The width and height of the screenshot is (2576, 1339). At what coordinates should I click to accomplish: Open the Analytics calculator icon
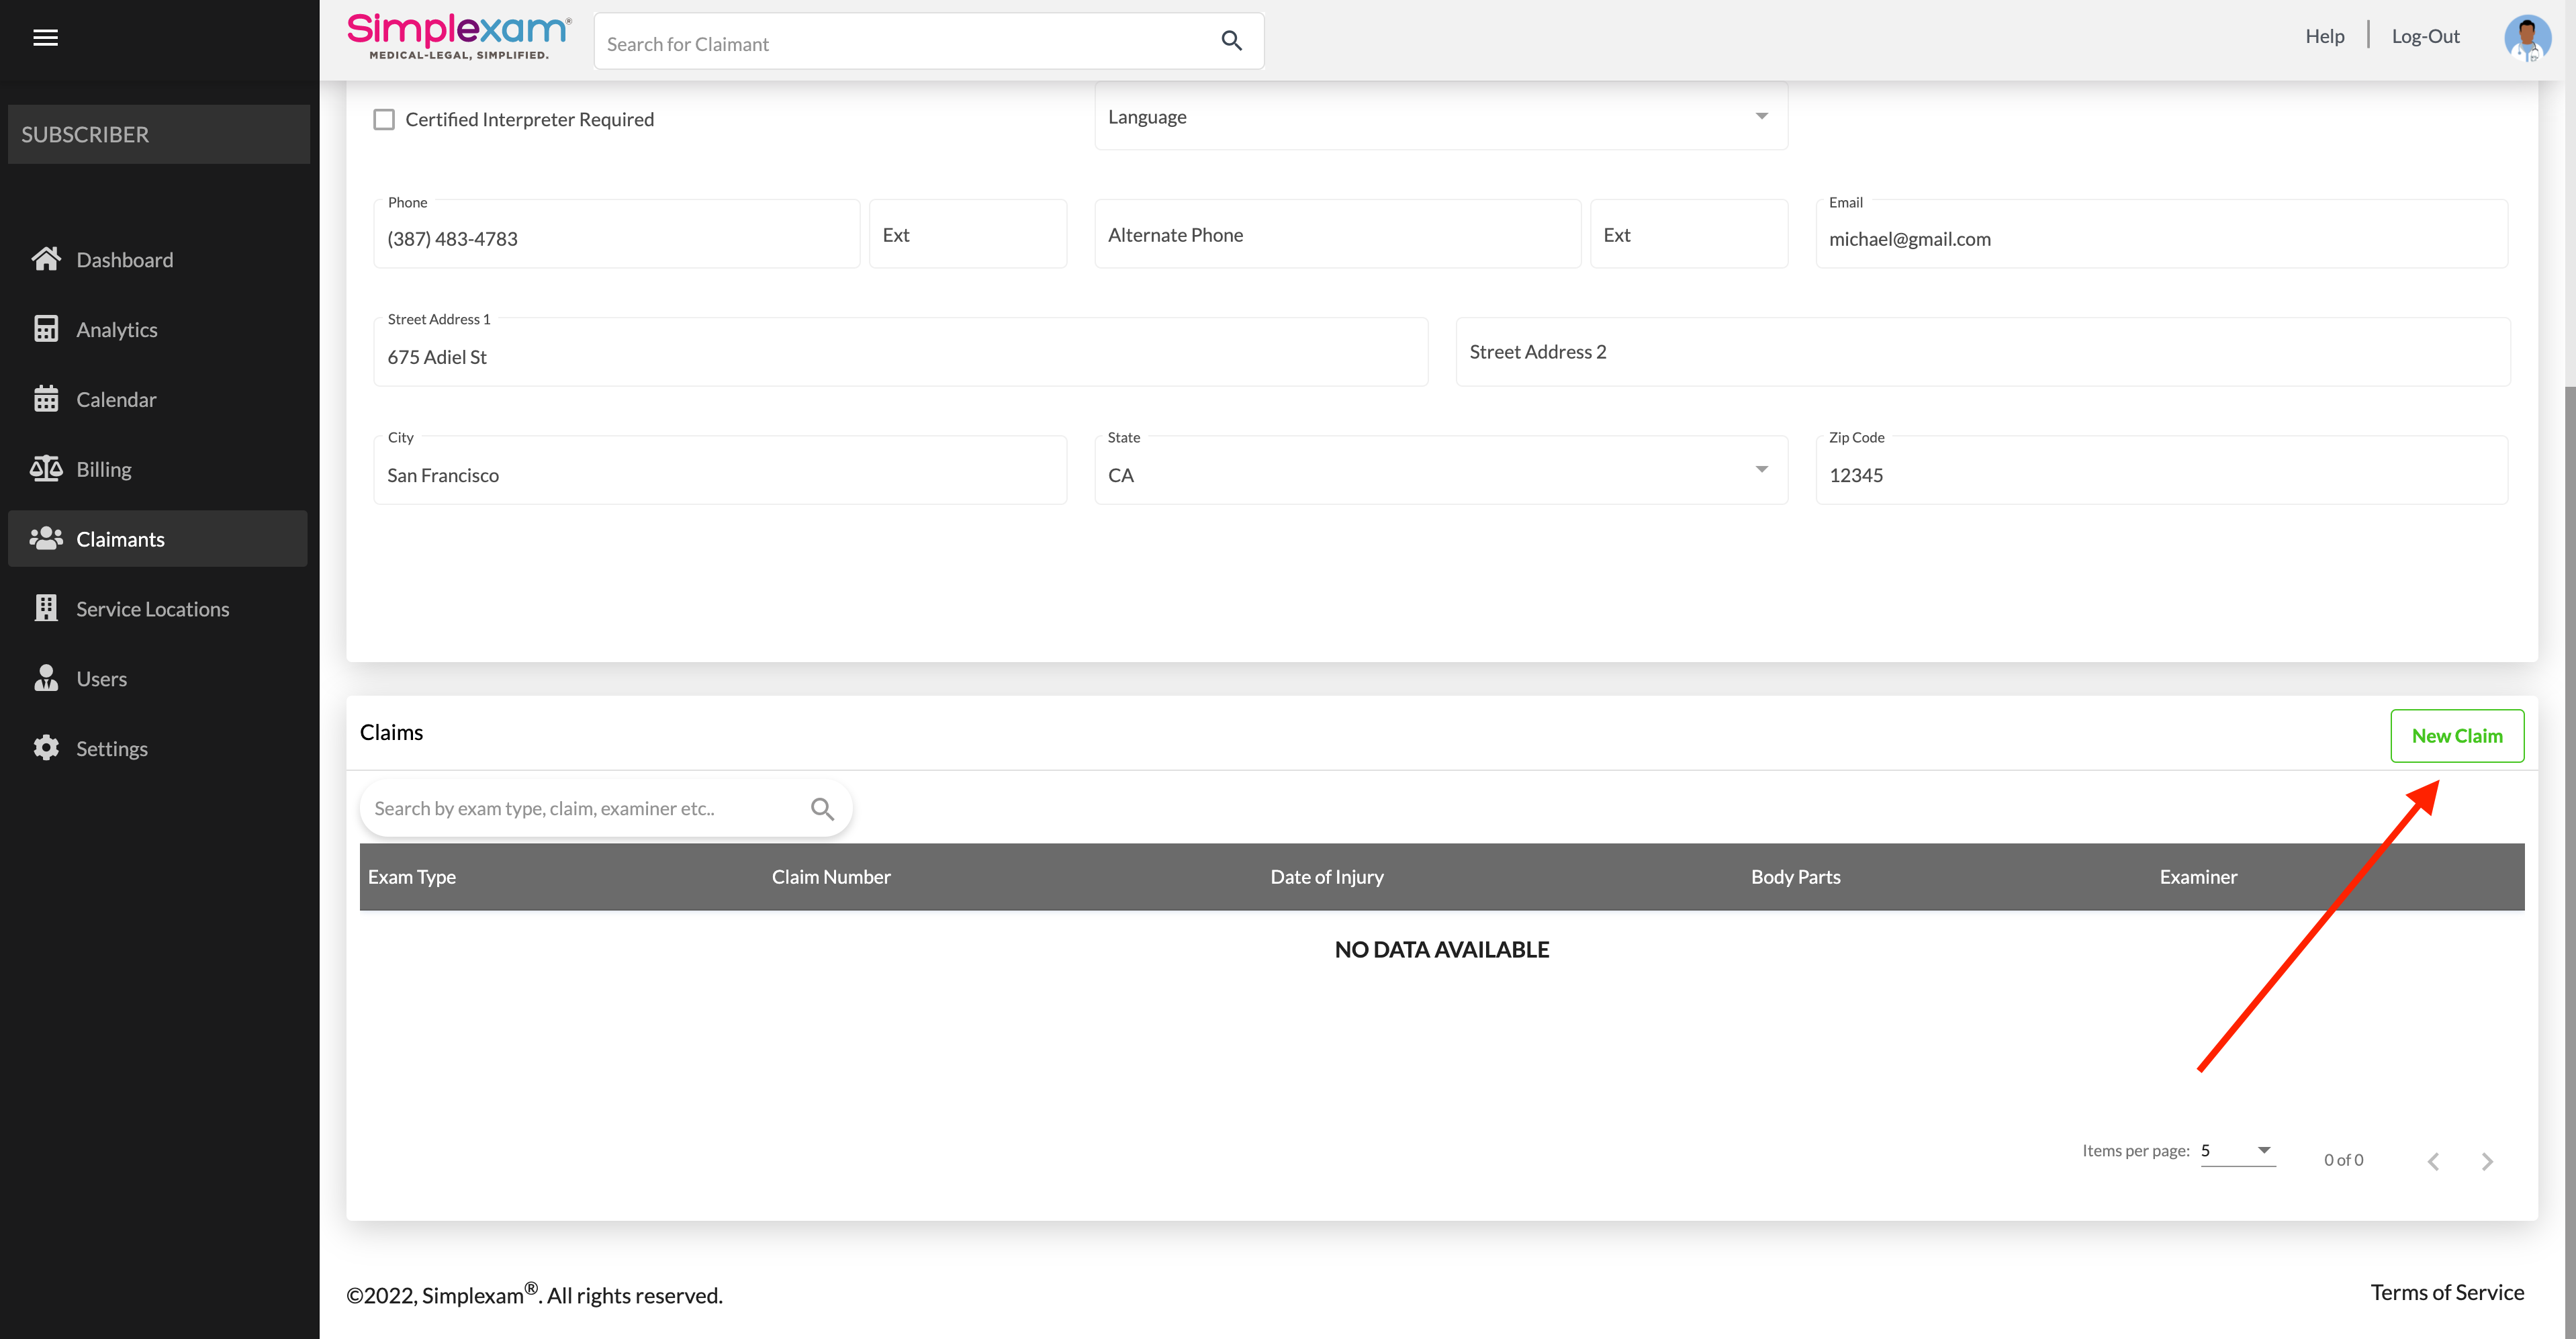46,329
